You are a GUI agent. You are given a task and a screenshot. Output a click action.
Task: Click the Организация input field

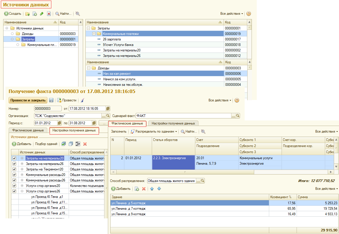pos(68,116)
